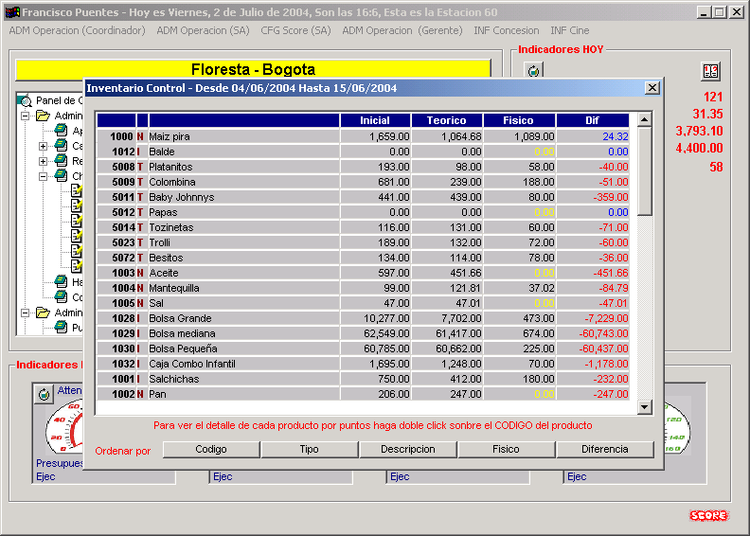
Task: Sort inventory by Diferencia
Action: pyautogui.click(x=604, y=450)
